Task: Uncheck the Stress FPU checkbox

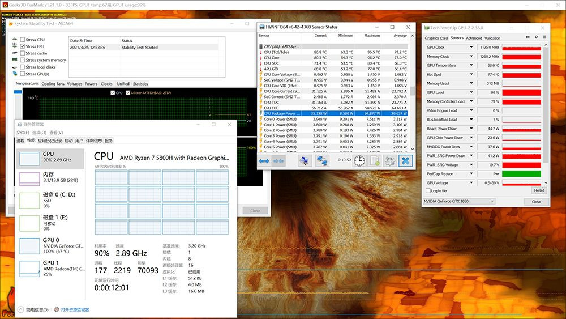Action: (23, 46)
